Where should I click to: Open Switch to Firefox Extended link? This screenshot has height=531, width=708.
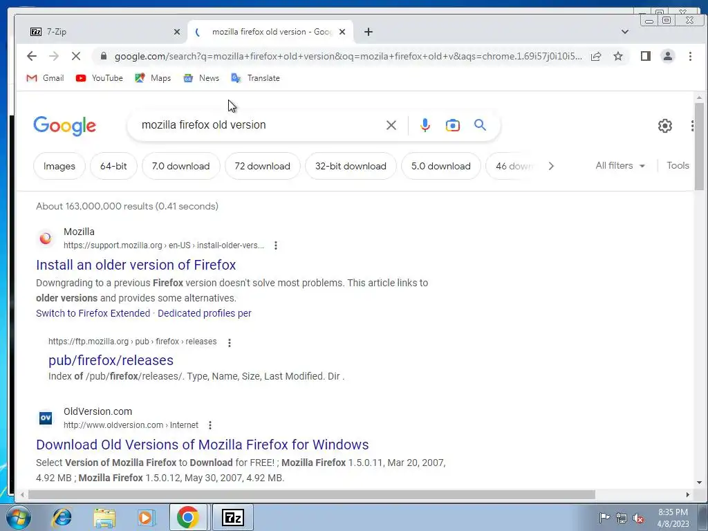[x=93, y=313]
